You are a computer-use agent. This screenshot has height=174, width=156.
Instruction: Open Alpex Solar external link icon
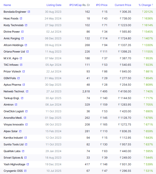point(20,131)
